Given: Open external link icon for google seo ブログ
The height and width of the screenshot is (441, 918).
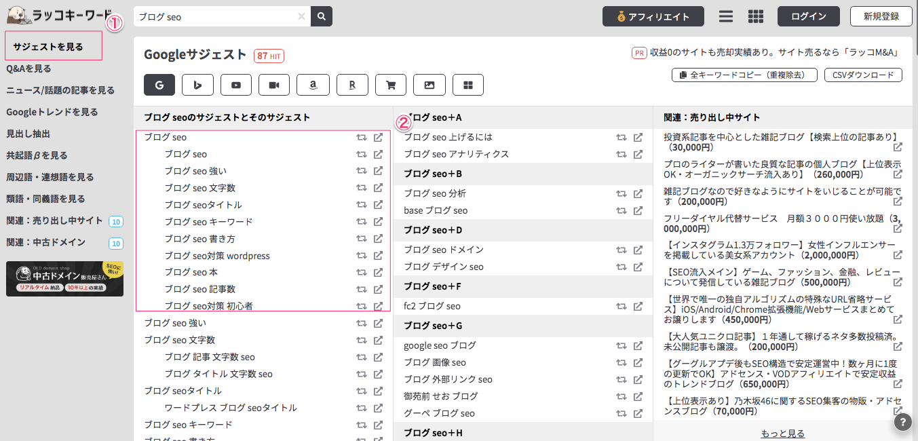Looking at the screenshot, I should tap(638, 345).
